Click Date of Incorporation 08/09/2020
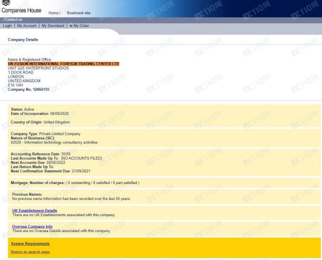Viewport: 322px width, 260px height. 40,114
